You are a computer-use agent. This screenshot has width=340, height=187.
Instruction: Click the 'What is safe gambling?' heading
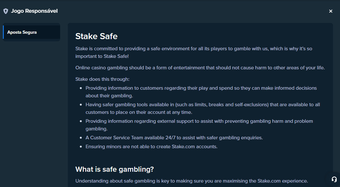click(x=114, y=169)
